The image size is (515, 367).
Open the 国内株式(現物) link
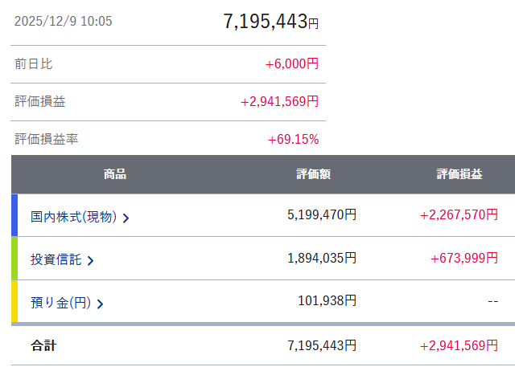point(73,217)
